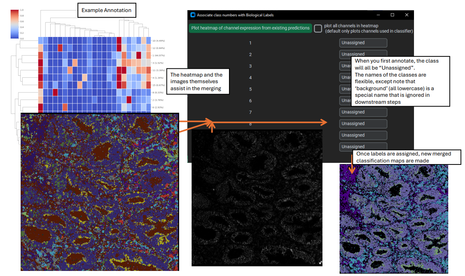Maximize the Associate class numbers dialog
The height and width of the screenshot is (276, 465).
392,15
